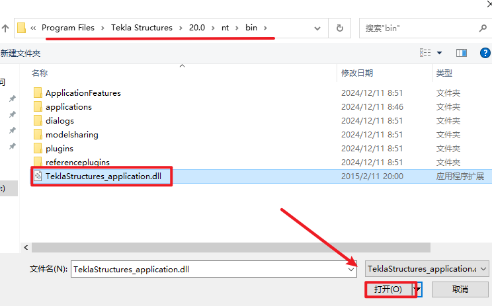Click the folder icon in address bar
Image resolution: width=492 pixels, height=306 pixels.
pyautogui.click(x=21, y=28)
